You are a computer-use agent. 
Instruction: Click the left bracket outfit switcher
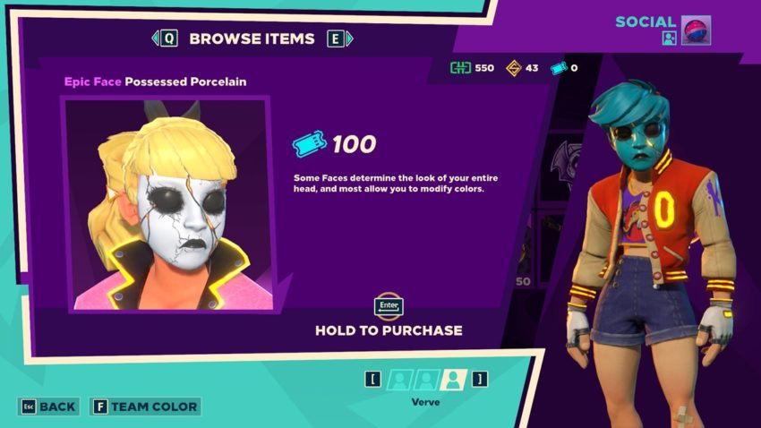point(372,379)
